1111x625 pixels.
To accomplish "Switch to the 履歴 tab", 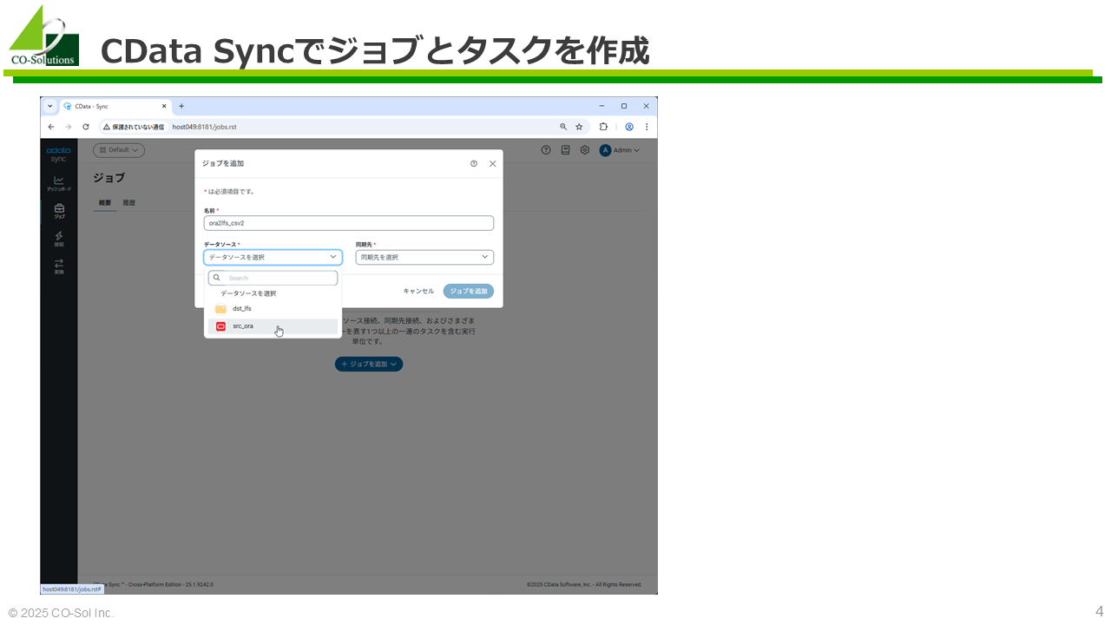I will coord(129,203).
